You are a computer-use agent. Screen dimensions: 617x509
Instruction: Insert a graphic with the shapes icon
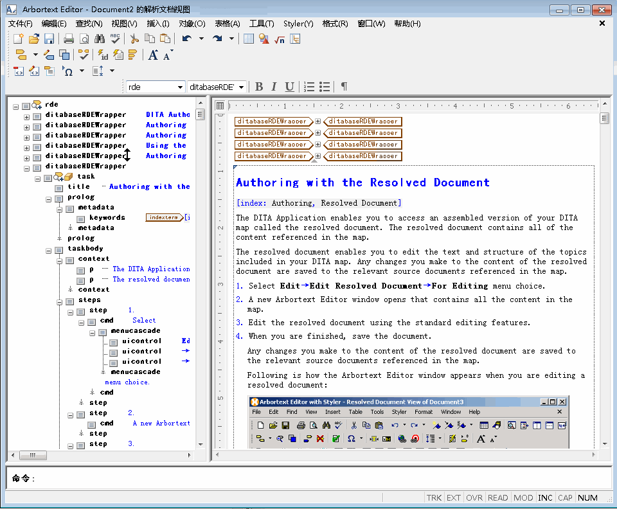coord(264,39)
